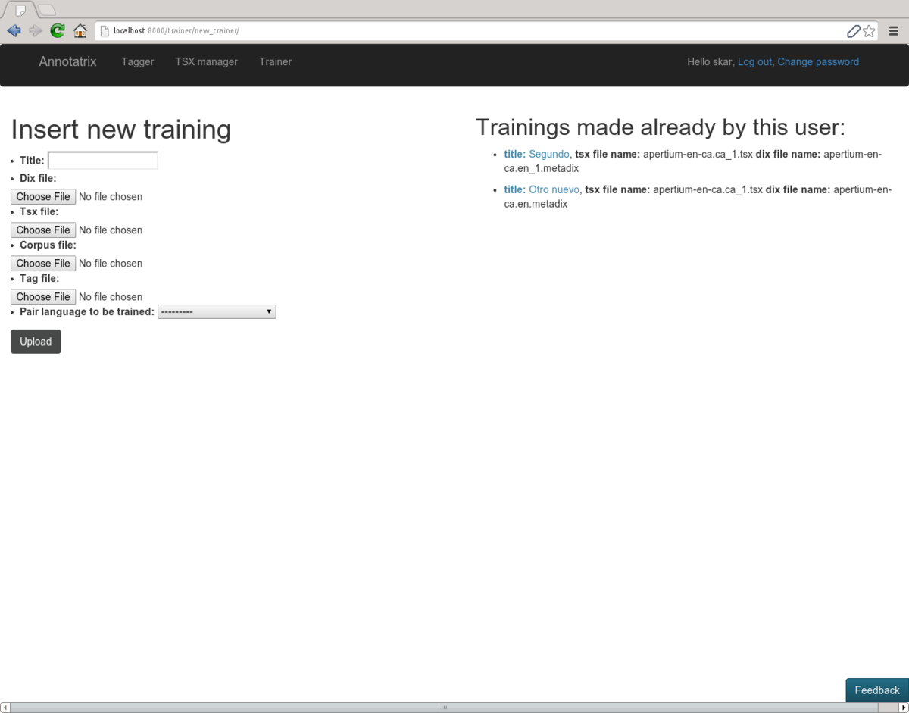Open the Tagger menu item

137,62
